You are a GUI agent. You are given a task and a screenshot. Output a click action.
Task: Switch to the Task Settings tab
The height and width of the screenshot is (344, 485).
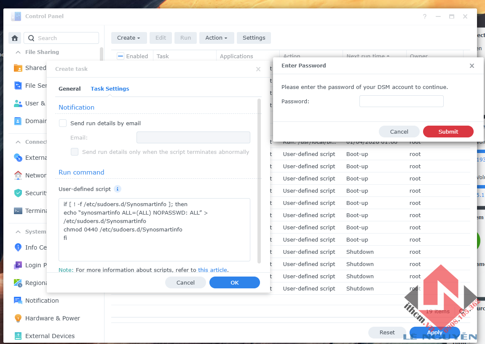(110, 89)
